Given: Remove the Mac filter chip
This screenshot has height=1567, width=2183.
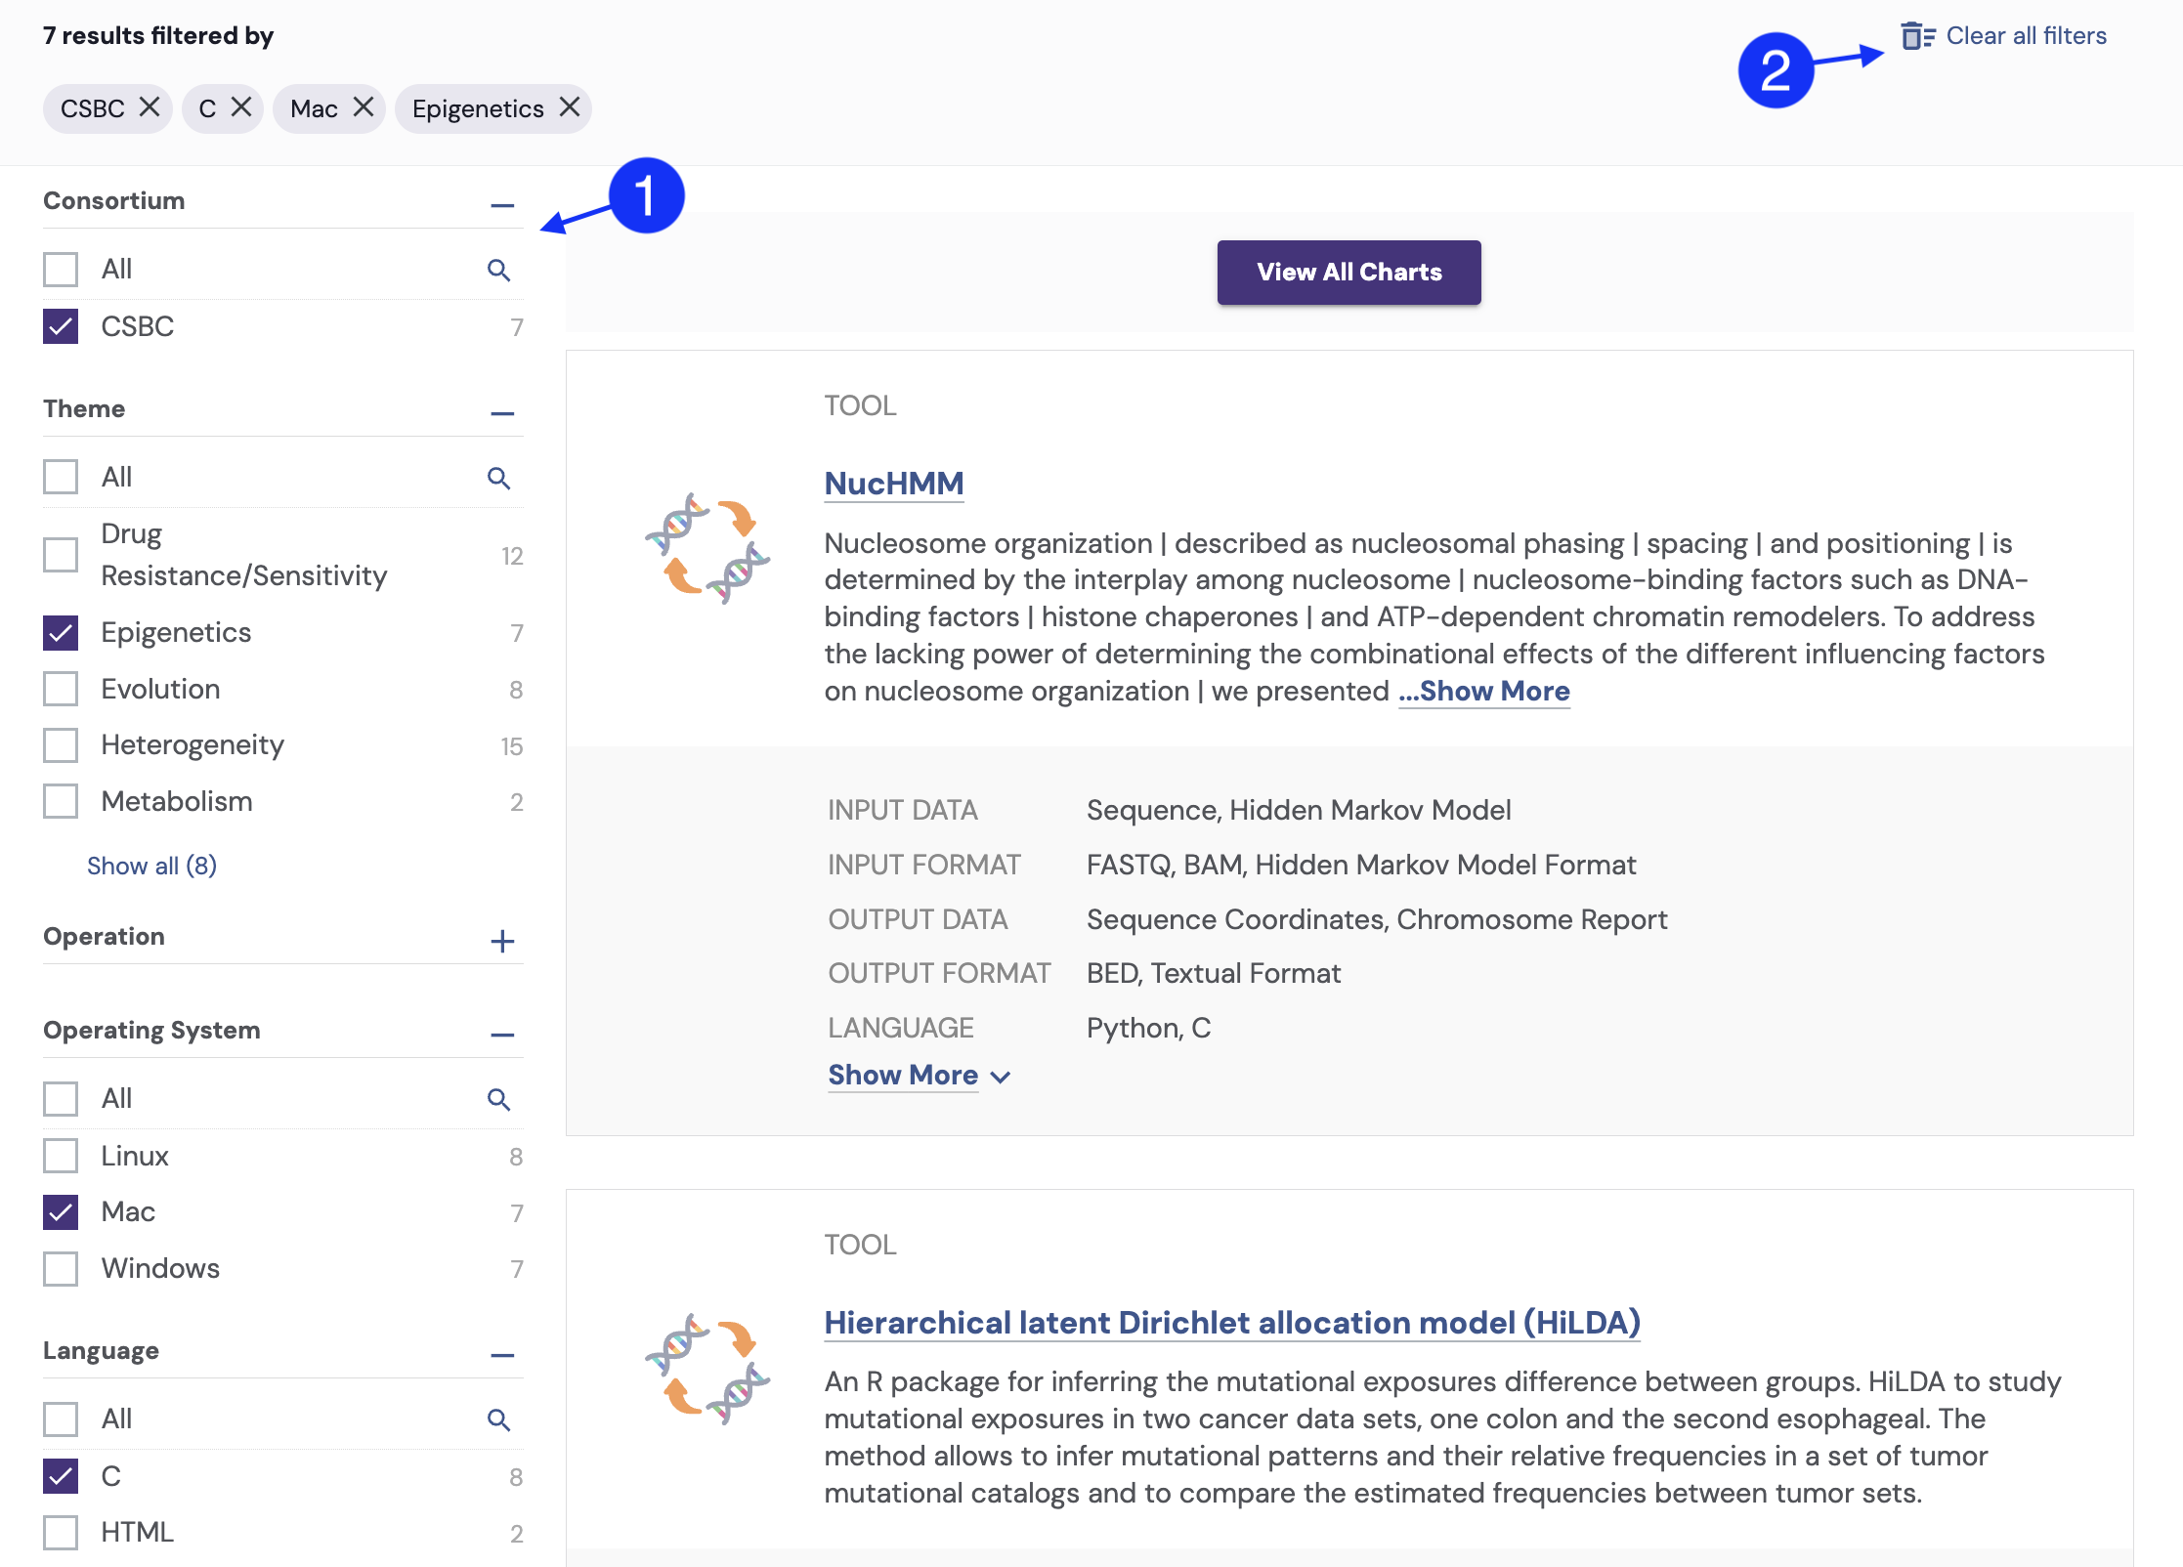Looking at the screenshot, I should 364,107.
